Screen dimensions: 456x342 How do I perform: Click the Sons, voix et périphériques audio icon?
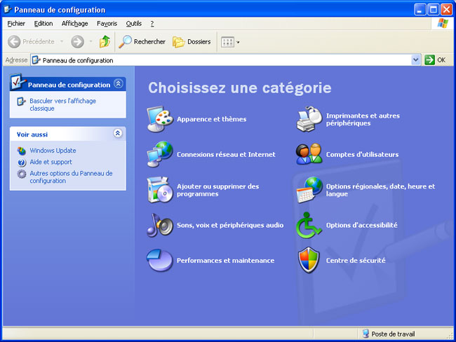[159, 225]
